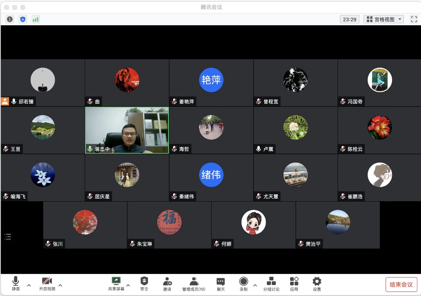Image resolution: width=421 pixels, height=296 pixels.
Task: Open Settings (设置) gear
Action: point(317,284)
